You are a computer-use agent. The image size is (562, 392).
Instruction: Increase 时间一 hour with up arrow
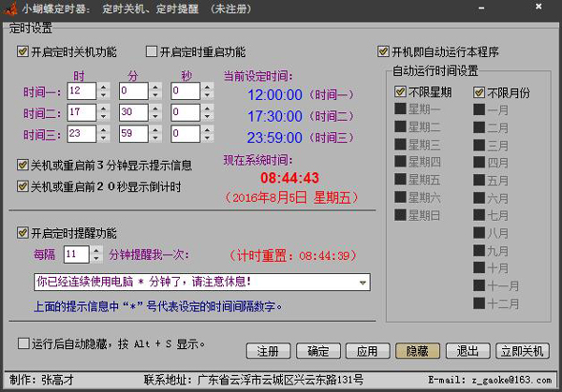pos(104,87)
